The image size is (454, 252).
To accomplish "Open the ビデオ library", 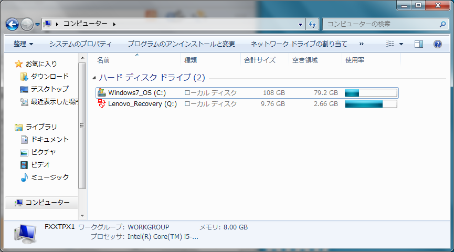I will [40, 165].
